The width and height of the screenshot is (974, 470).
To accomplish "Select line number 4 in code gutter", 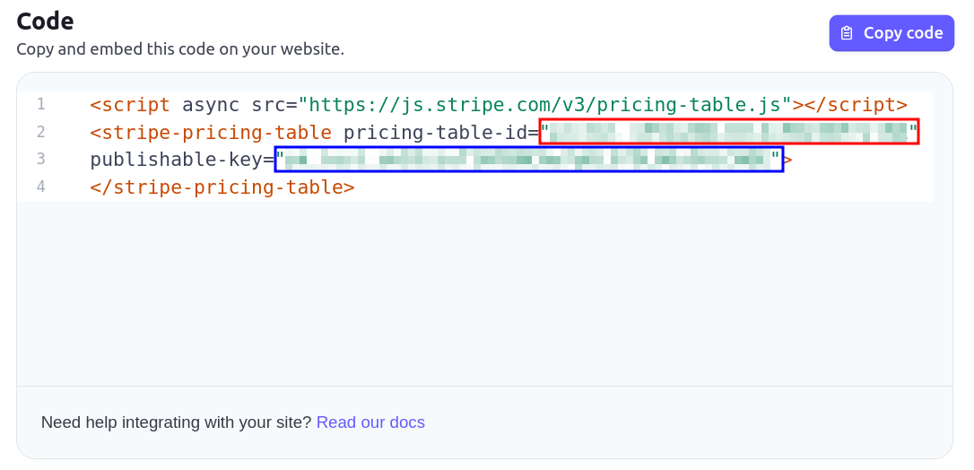I will click(x=41, y=187).
